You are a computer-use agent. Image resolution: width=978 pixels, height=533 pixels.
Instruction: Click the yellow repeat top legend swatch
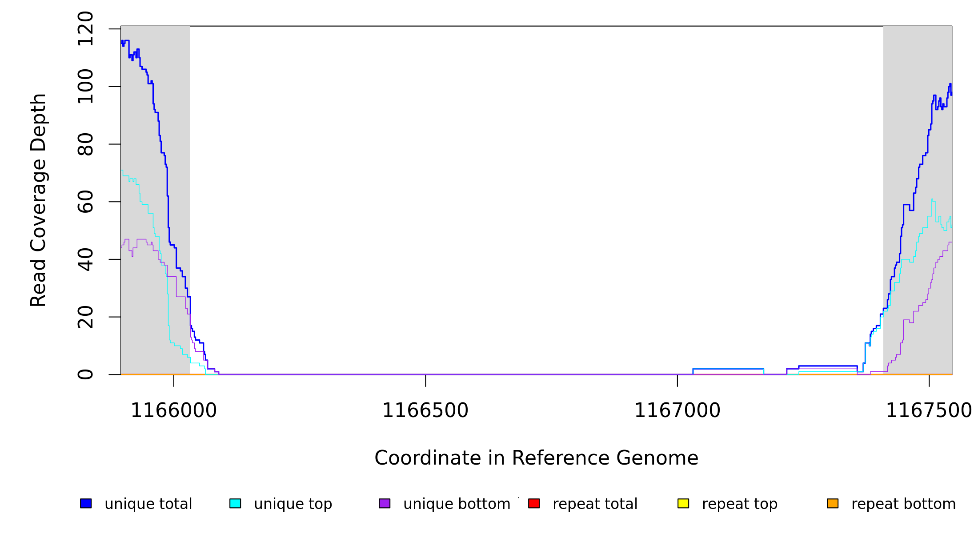(683, 503)
